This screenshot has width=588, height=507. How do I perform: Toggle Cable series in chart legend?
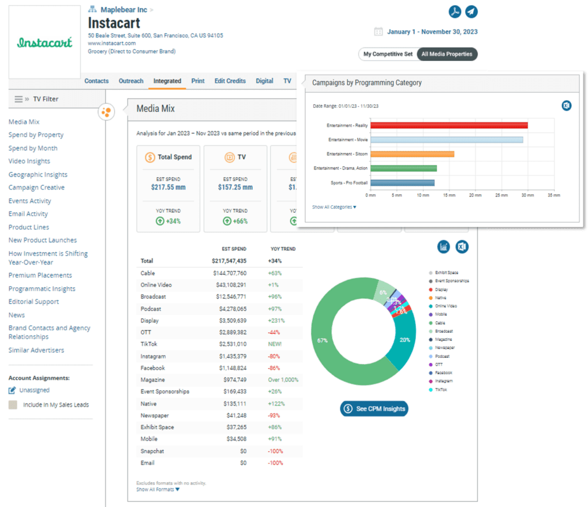pyautogui.click(x=437, y=323)
